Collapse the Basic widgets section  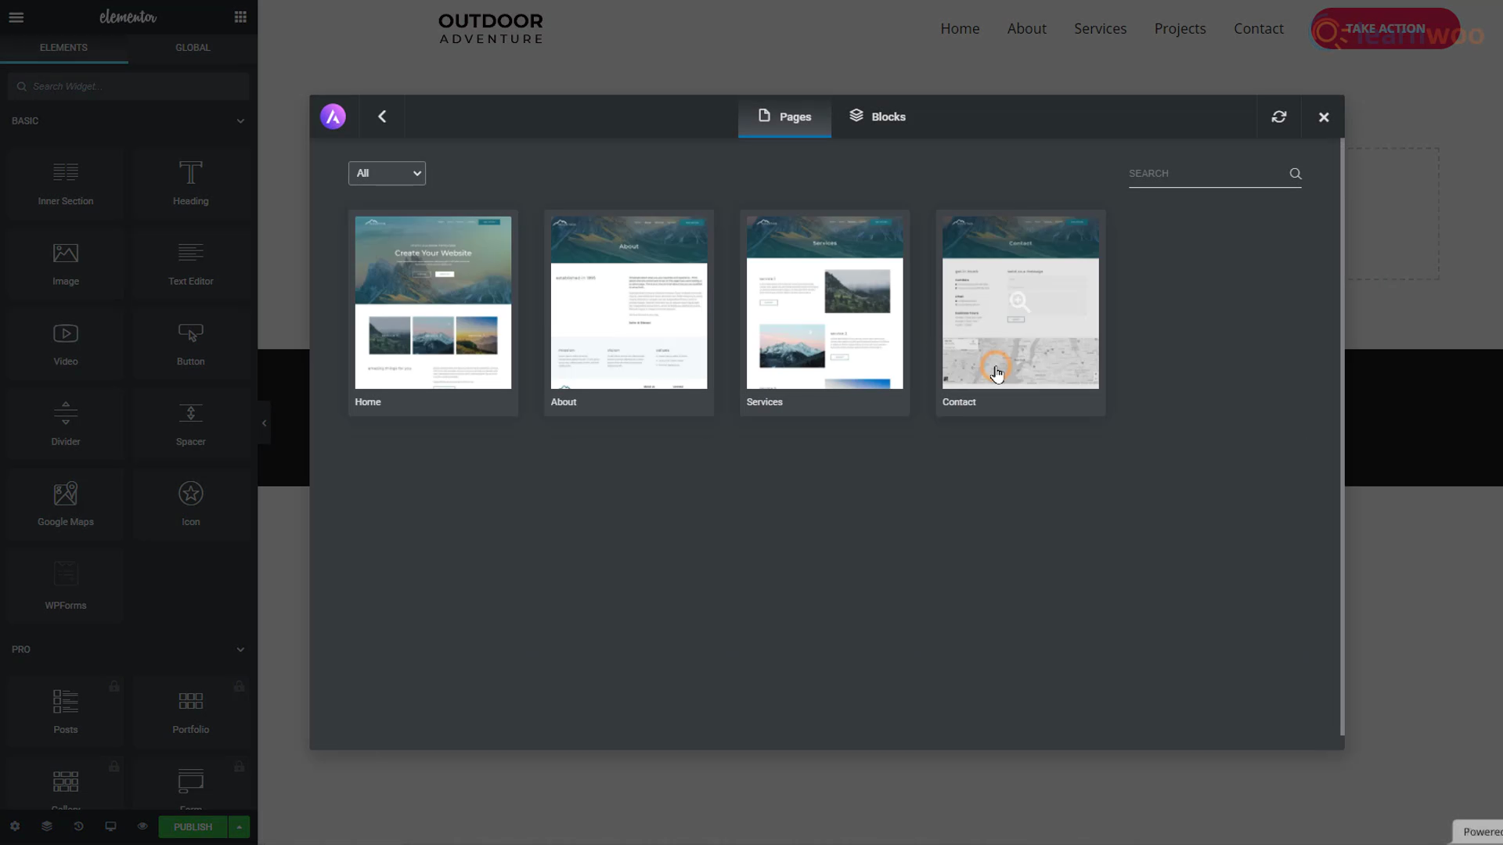coord(240,121)
